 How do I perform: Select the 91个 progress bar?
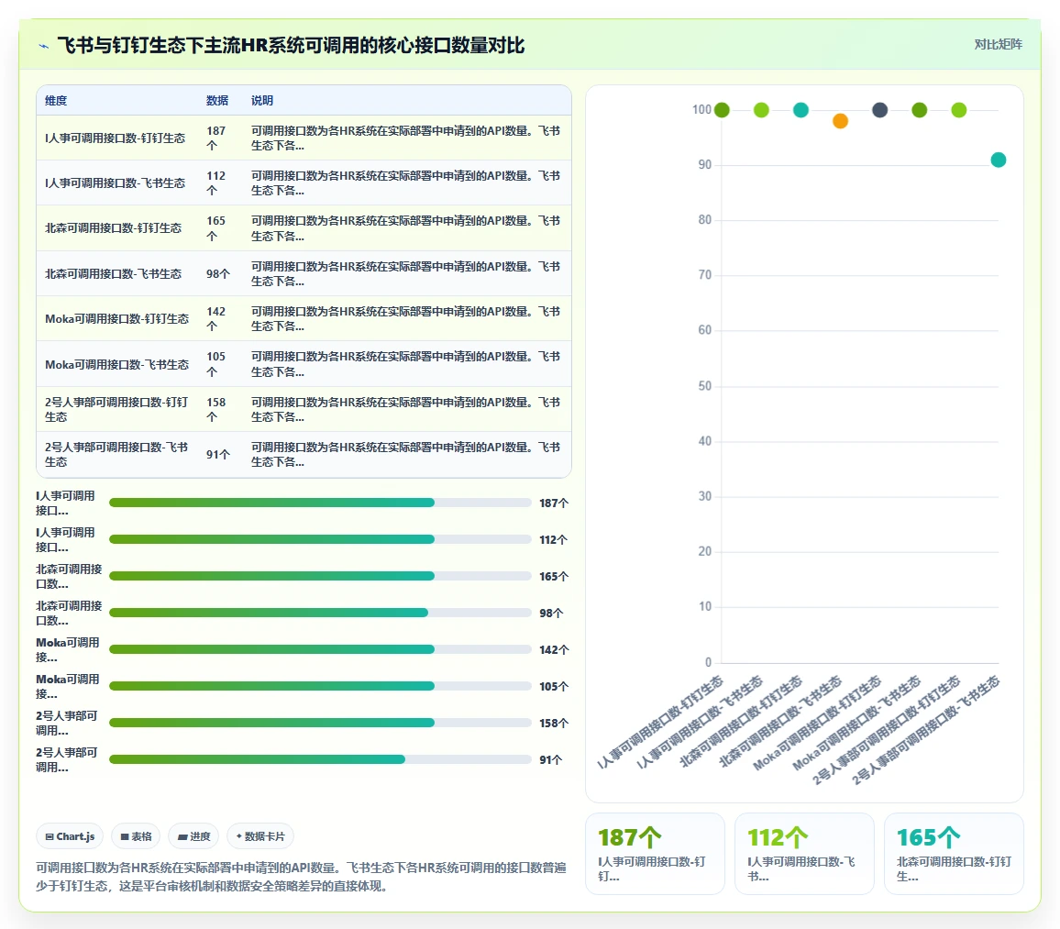pos(320,759)
